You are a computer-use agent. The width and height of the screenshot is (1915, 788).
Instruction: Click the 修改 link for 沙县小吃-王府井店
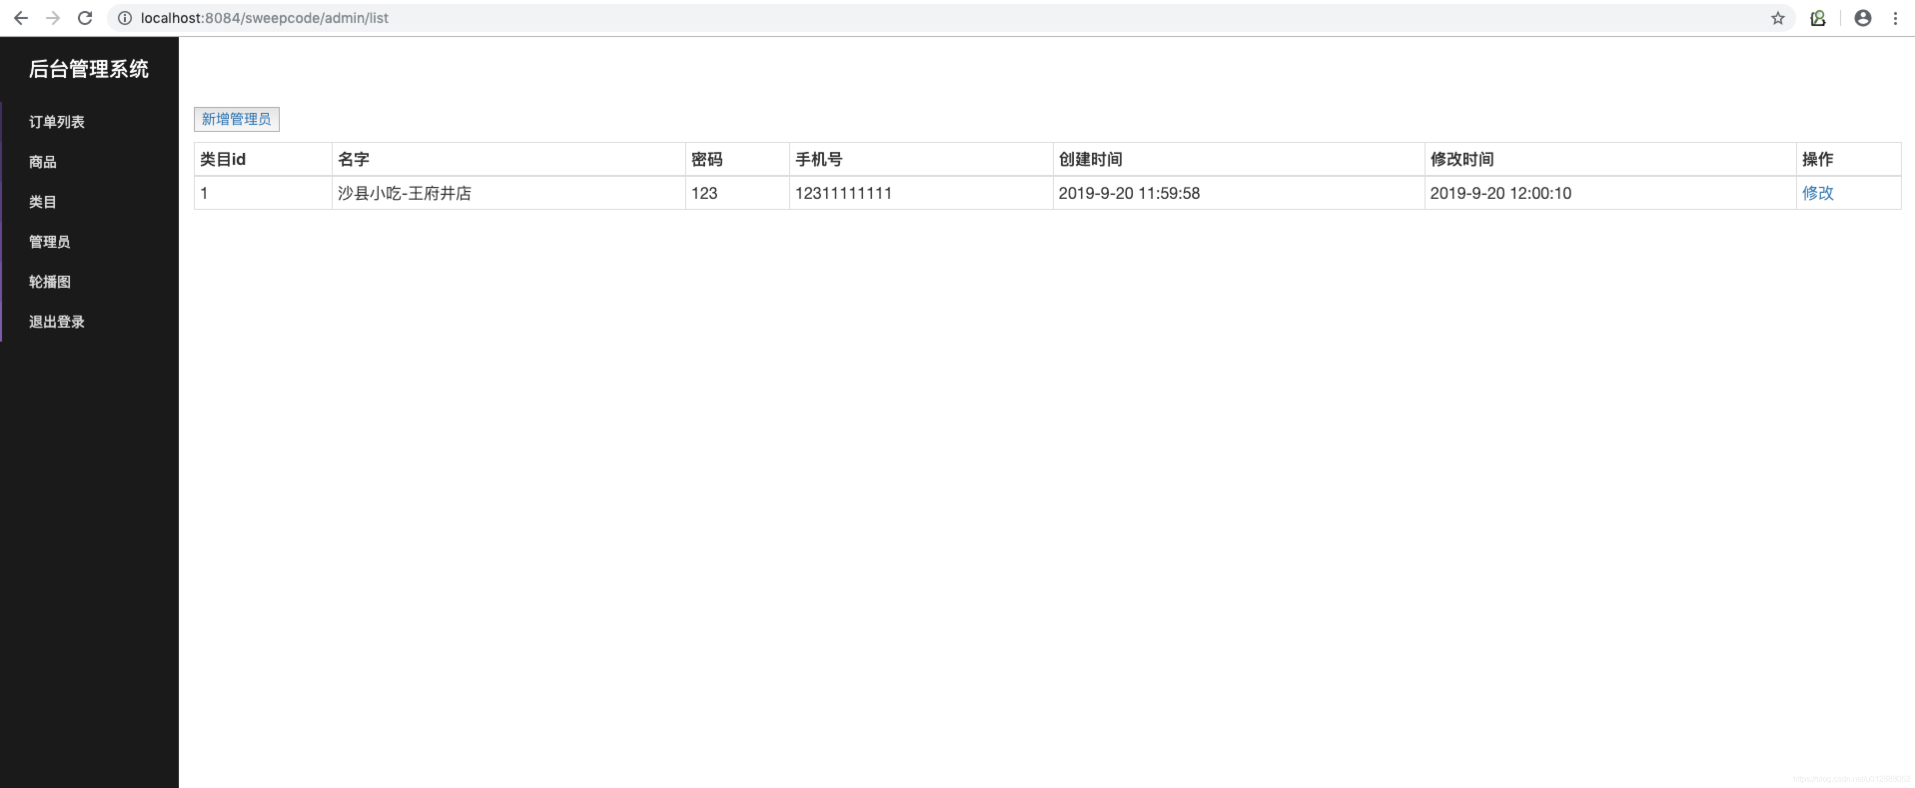pos(1818,193)
